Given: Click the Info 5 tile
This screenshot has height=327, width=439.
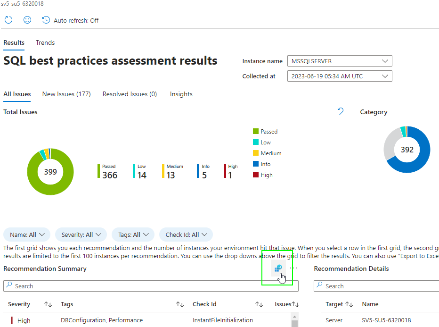Looking at the screenshot, I should tap(203, 171).
